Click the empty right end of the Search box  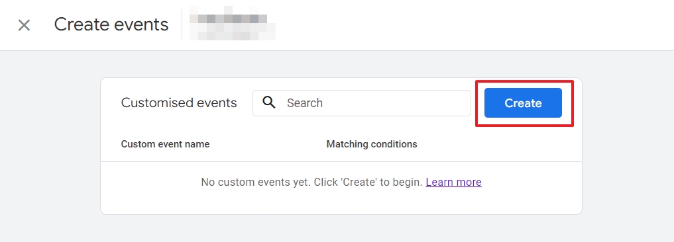tap(430, 103)
